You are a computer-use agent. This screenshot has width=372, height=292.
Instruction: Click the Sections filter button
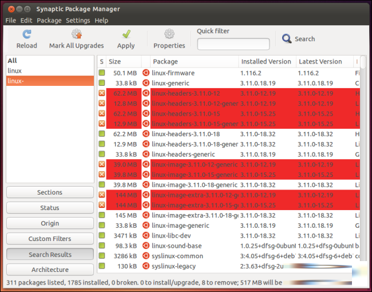tap(50, 192)
